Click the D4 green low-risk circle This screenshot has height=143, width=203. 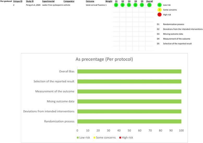tap(136, 5)
